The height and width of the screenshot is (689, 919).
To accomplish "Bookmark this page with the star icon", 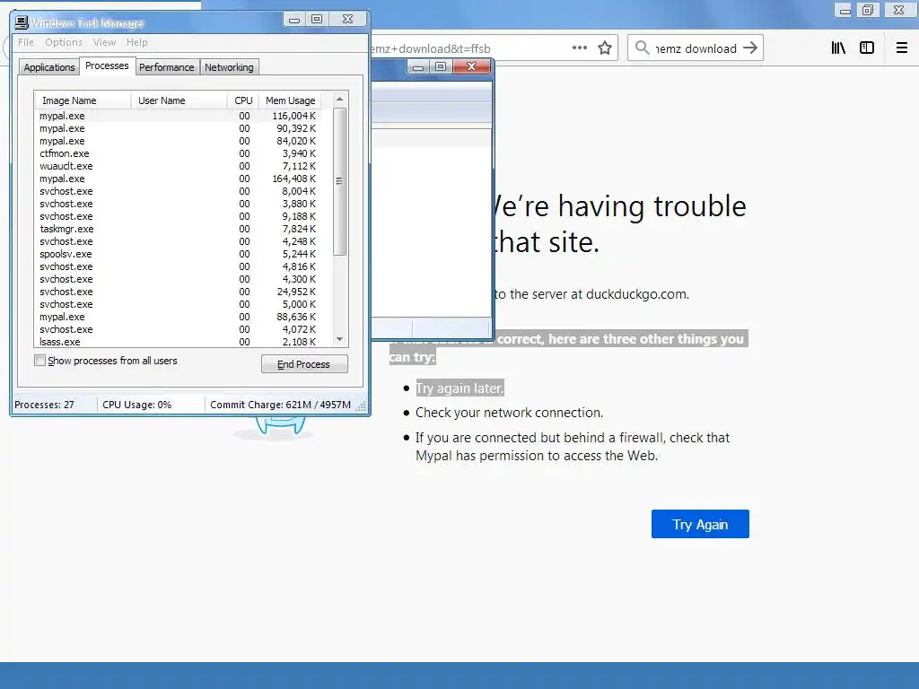I will (605, 48).
